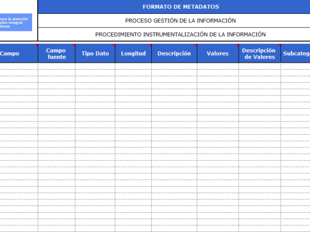Click the Valores column header
Image resolution: width=310 pixels, height=232 pixels.
[218, 54]
